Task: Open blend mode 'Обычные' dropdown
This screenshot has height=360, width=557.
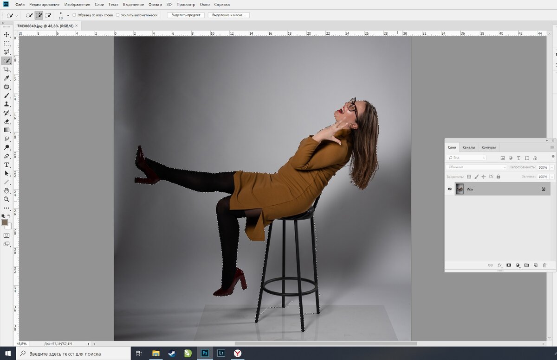Action: [477, 167]
